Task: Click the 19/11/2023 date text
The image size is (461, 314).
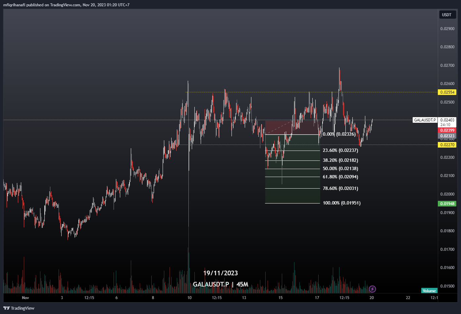Action: pyautogui.click(x=221, y=273)
